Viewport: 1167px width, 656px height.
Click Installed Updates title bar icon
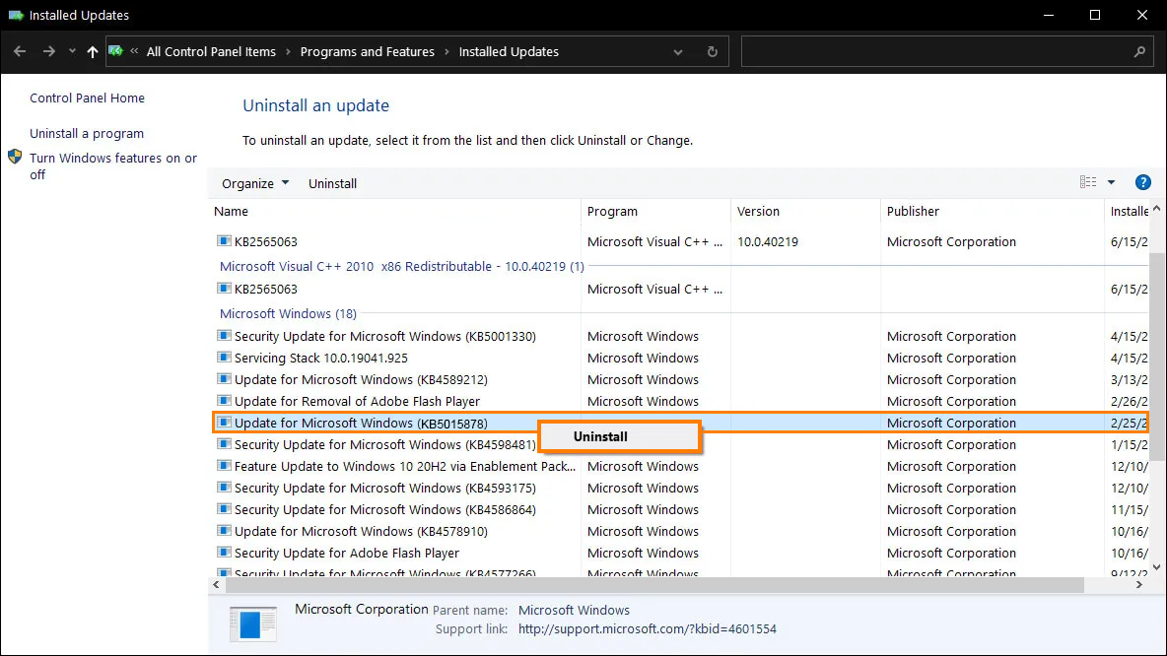click(x=16, y=15)
